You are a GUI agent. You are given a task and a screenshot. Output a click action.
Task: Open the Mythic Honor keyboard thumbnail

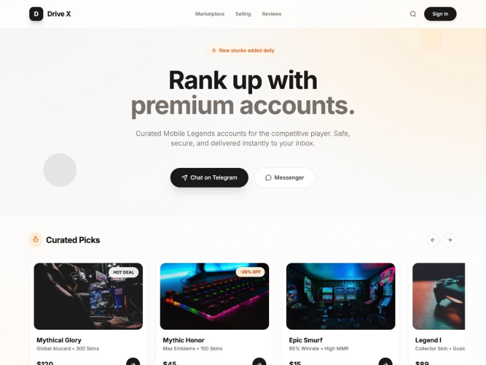point(214,296)
